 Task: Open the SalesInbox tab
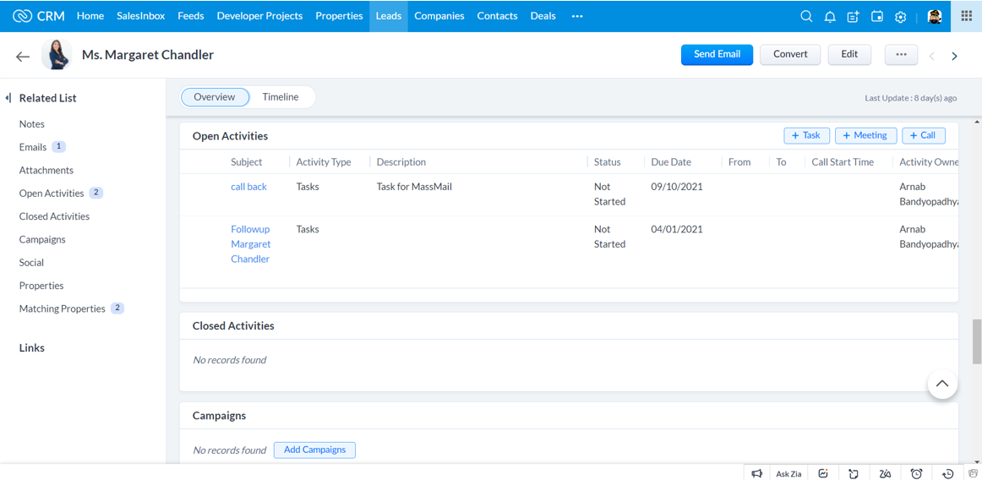[x=141, y=16]
